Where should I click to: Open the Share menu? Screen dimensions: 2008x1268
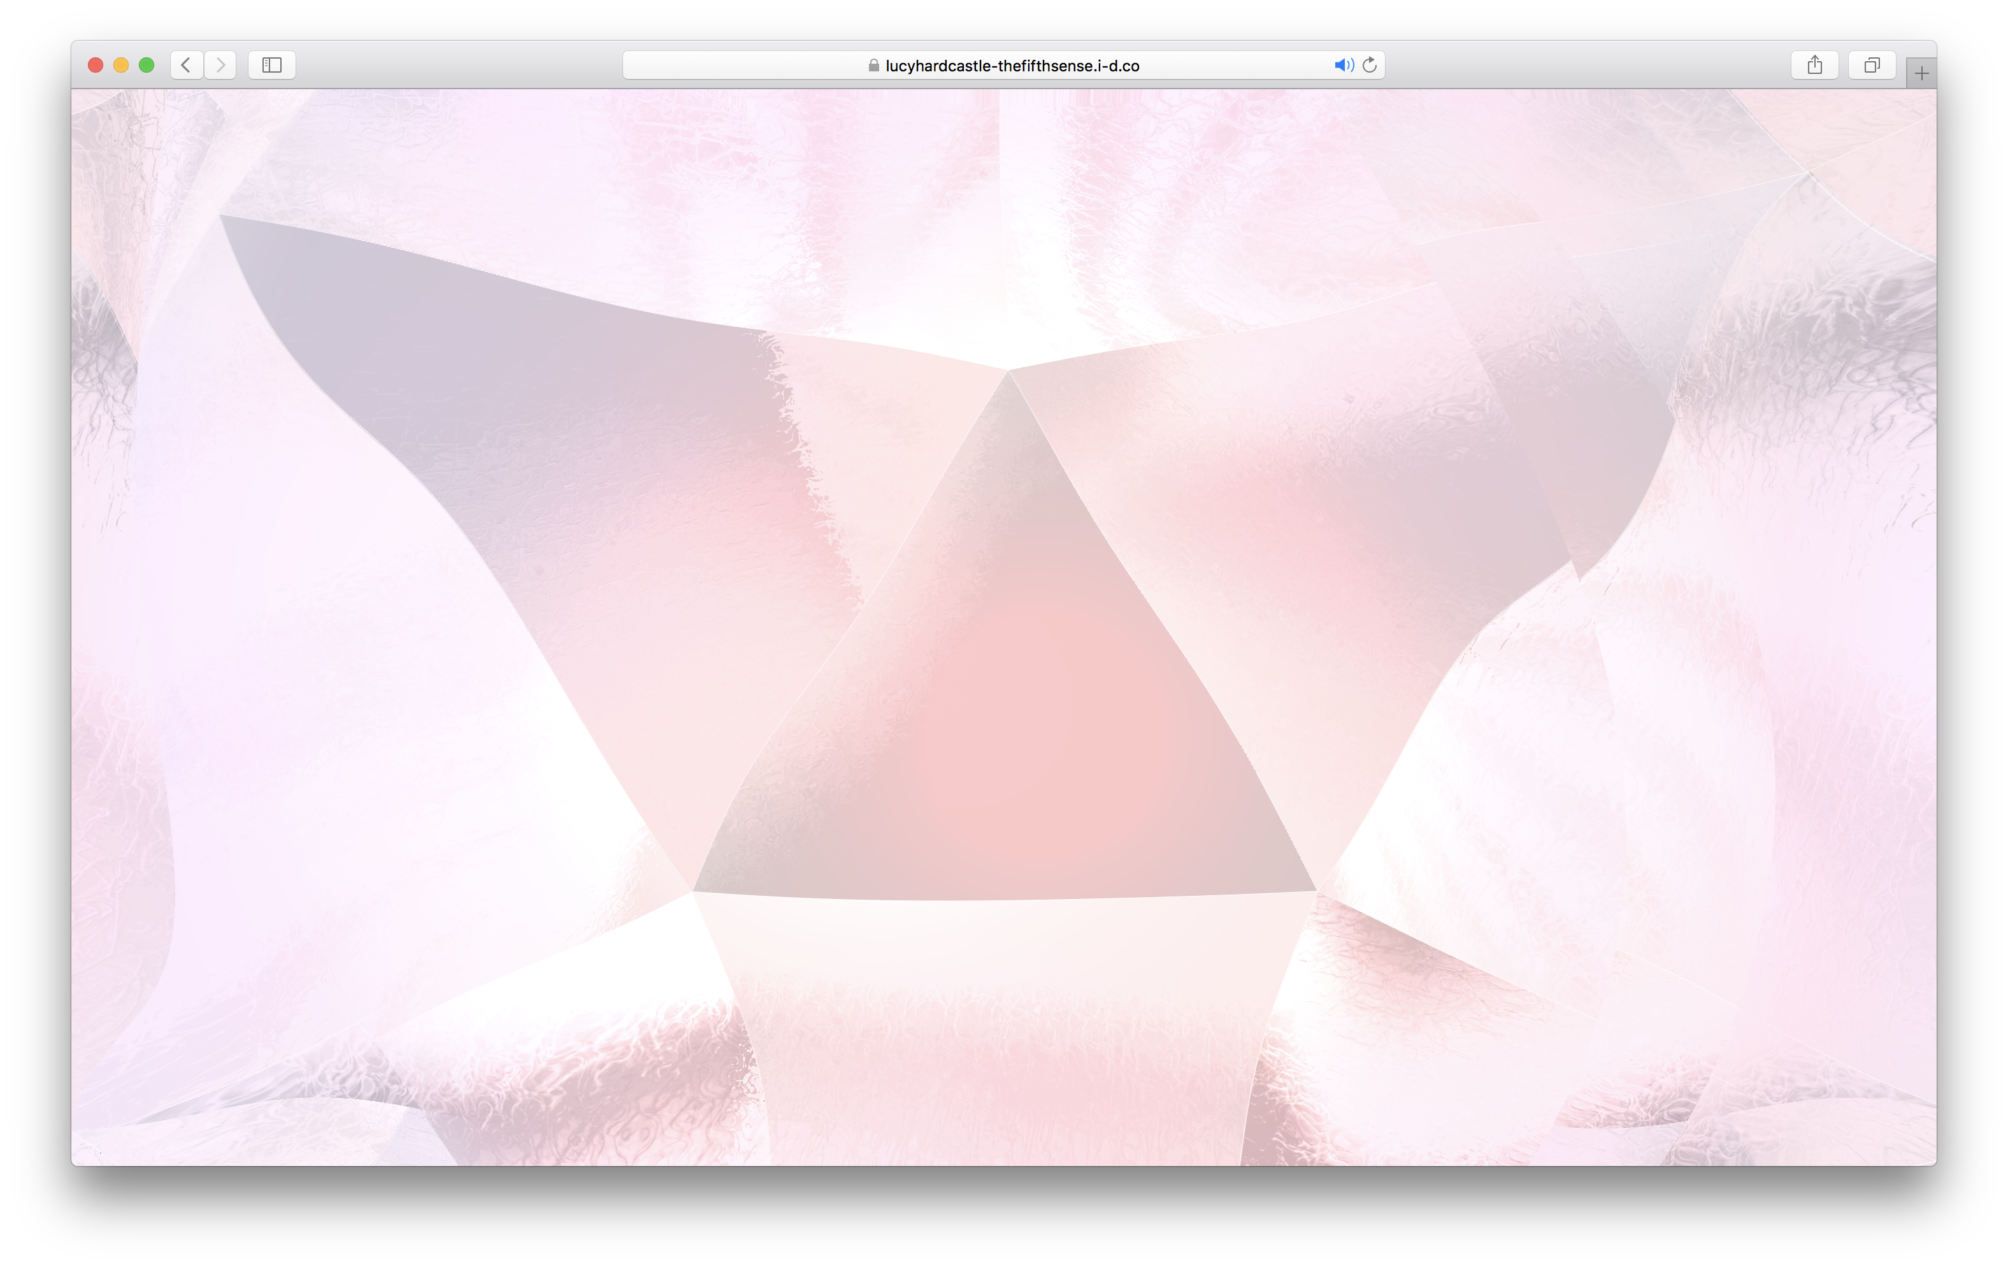pyautogui.click(x=1814, y=65)
